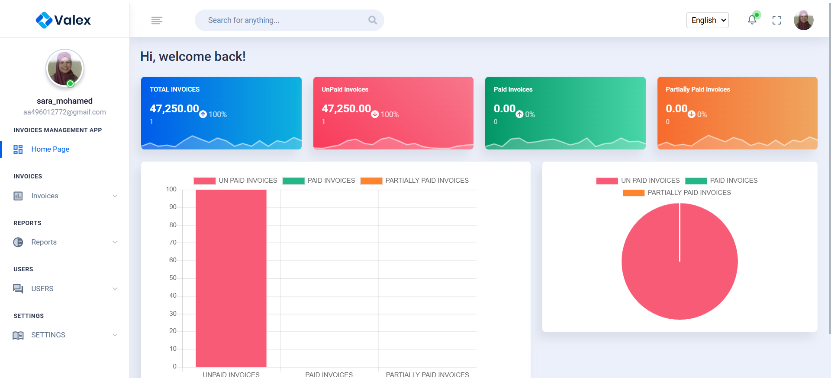The width and height of the screenshot is (831, 378).
Task: Toggle PAID INVOICES in pie legend
Action: (721, 181)
